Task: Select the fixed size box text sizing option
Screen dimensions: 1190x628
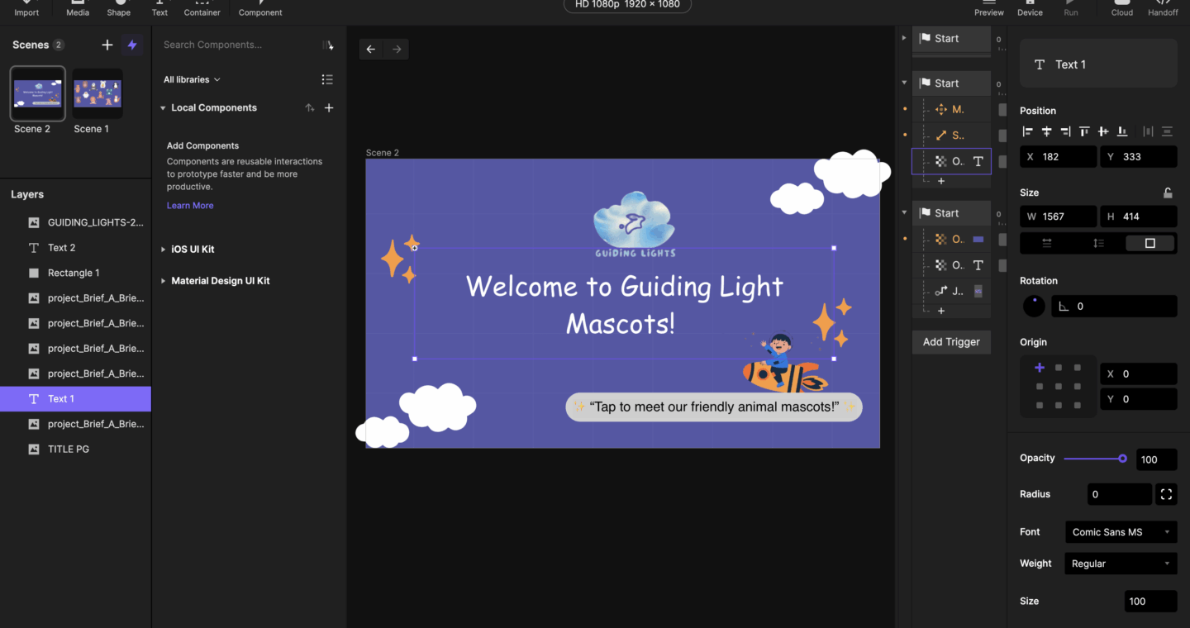Action: (1150, 243)
